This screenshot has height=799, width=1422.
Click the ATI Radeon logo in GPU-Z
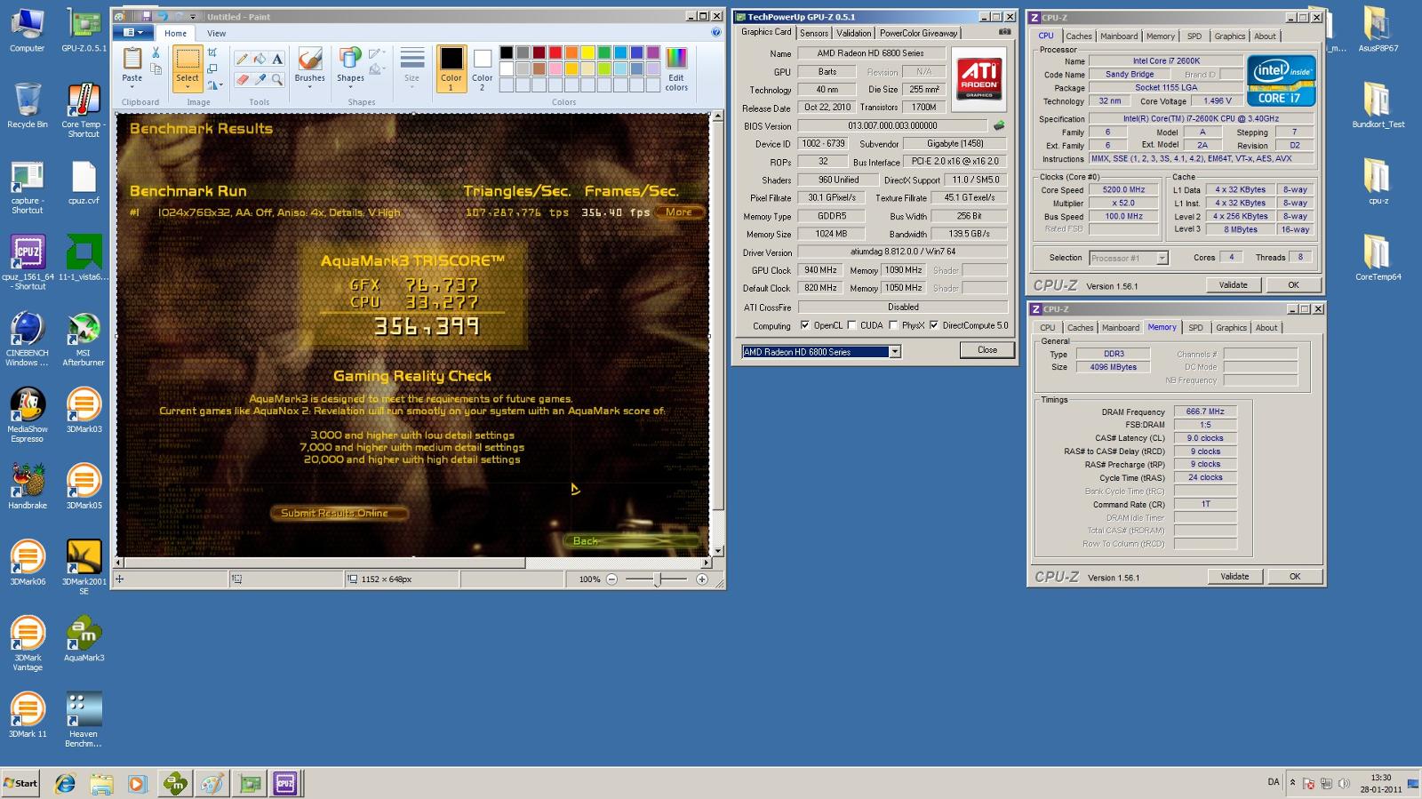tap(979, 80)
